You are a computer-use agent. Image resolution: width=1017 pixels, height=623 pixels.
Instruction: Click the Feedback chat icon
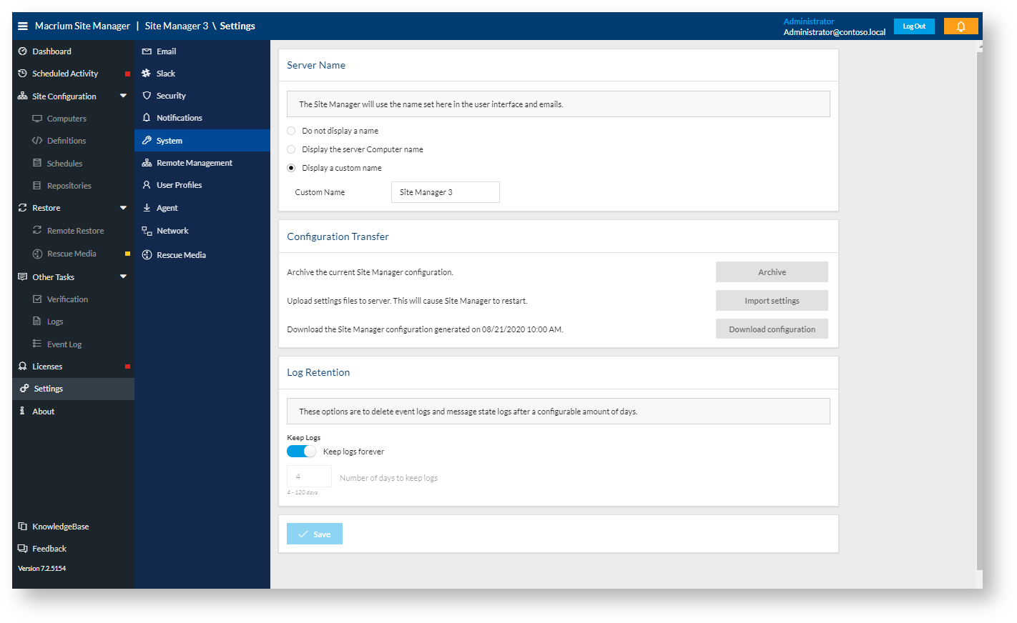click(23, 549)
